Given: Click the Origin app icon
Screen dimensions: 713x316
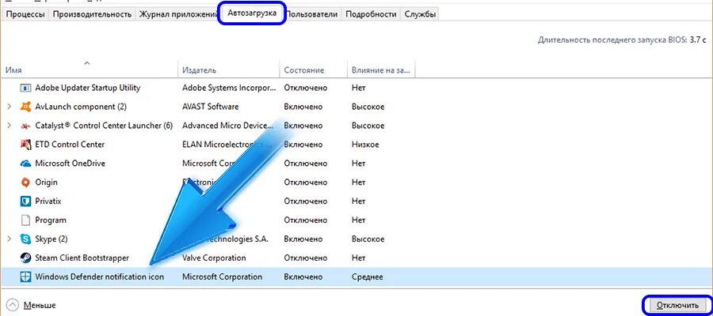Looking at the screenshot, I should coord(26,182).
